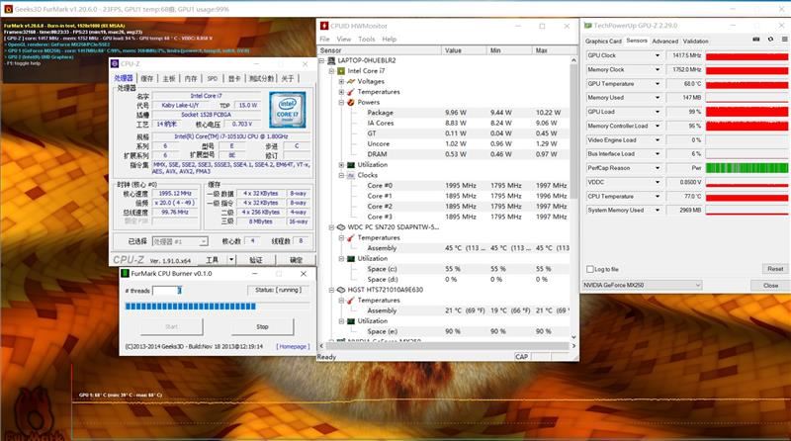
Task: Click Intel Core i7 logo in CPU-Z
Action: [x=287, y=109]
